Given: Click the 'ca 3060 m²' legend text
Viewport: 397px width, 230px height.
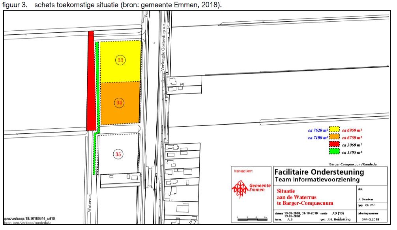Looking at the screenshot, I should (x=352, y=145).
